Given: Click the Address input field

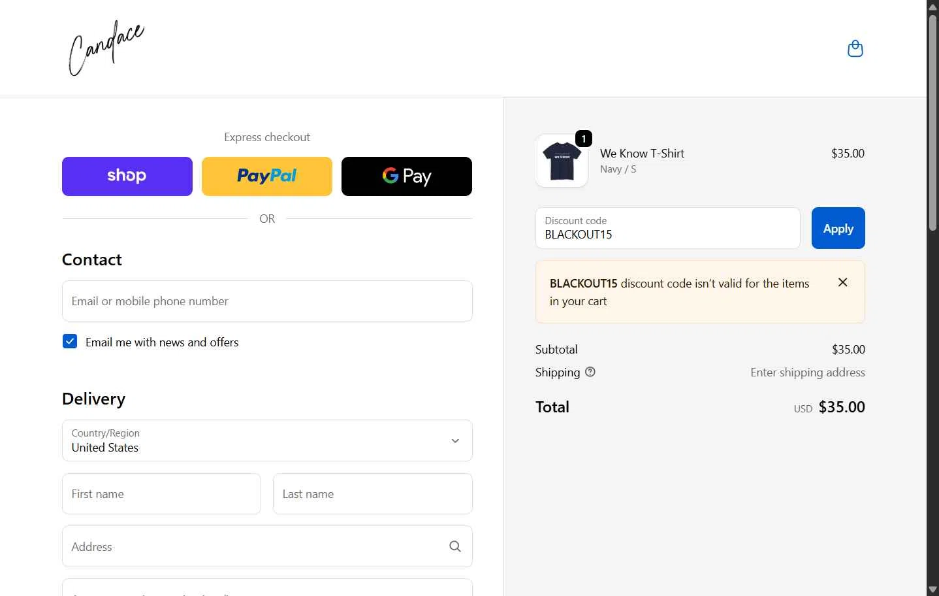Looking at the screenshot, I should click(x=267, y=546).
